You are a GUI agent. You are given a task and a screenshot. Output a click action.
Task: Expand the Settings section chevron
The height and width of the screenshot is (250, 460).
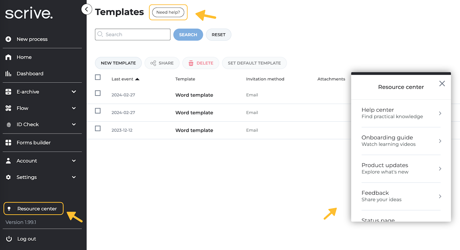(x=74, y=177)
